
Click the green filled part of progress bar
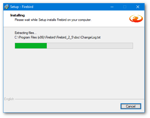[x=31, y=46]
